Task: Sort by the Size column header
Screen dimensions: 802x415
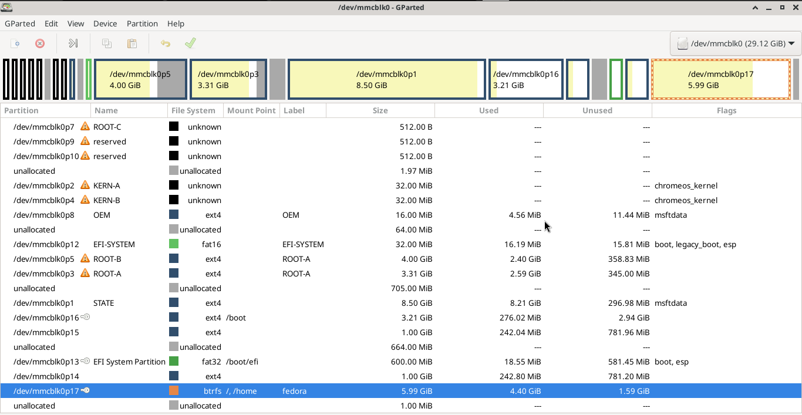Action: [x=380, y=110]
